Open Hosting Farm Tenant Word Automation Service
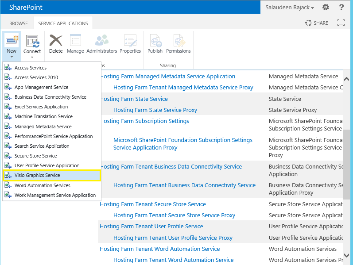The image size is (353, 265). click(159, 249)
